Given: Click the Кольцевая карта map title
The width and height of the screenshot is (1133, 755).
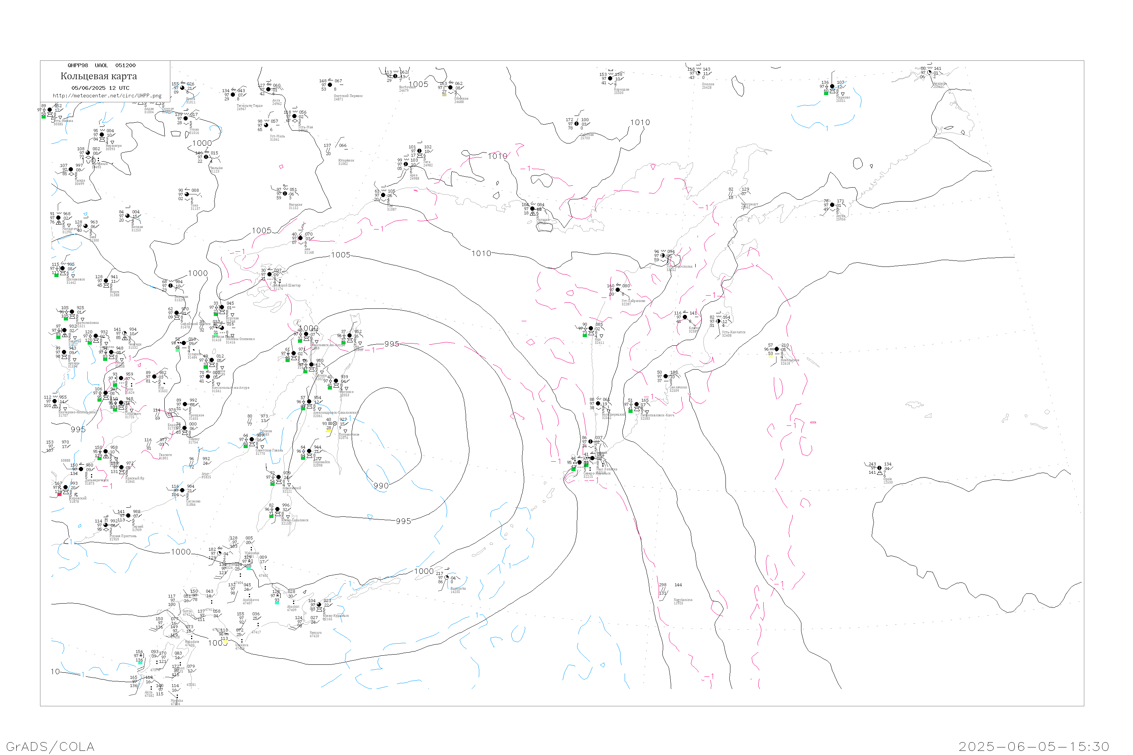Looking at the screenshot, I should [x=99, y=76].
